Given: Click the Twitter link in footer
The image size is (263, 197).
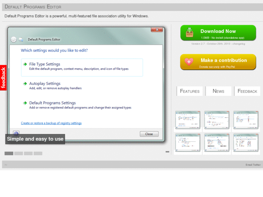Looking at the screenshot, I should [257, 165].
